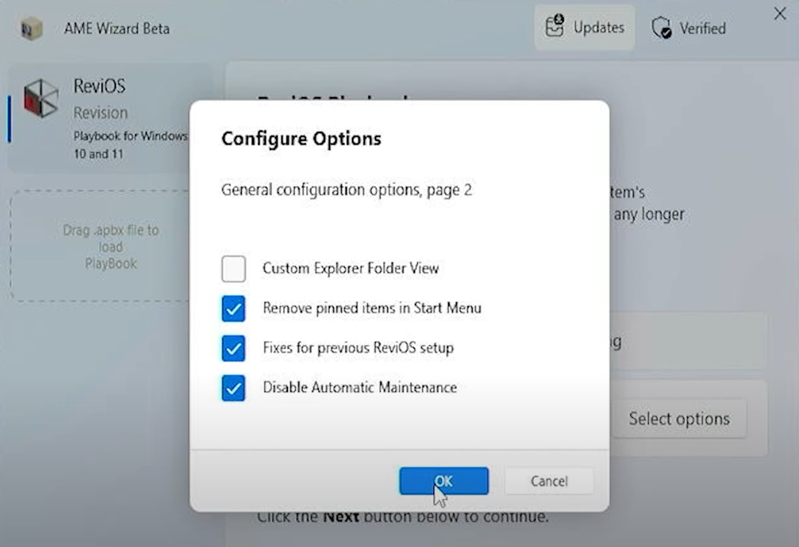Click the ReviOS cube logo icon
The height and width of the screenshot is (547, 799).
(x=41, y=98)
